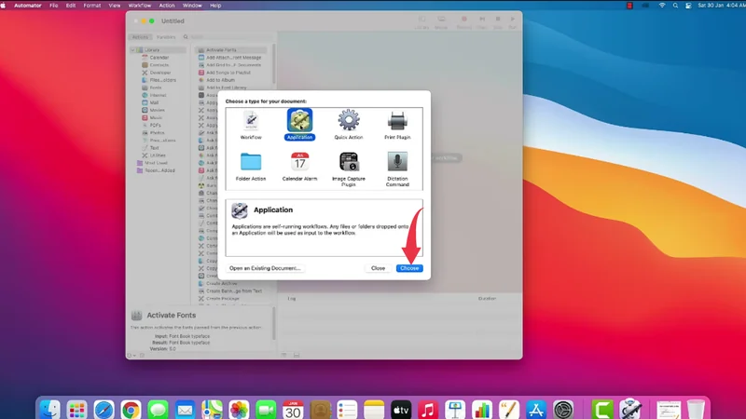Choose the Folder Action type
Screen dimensions: 746x419
point(251,164)
